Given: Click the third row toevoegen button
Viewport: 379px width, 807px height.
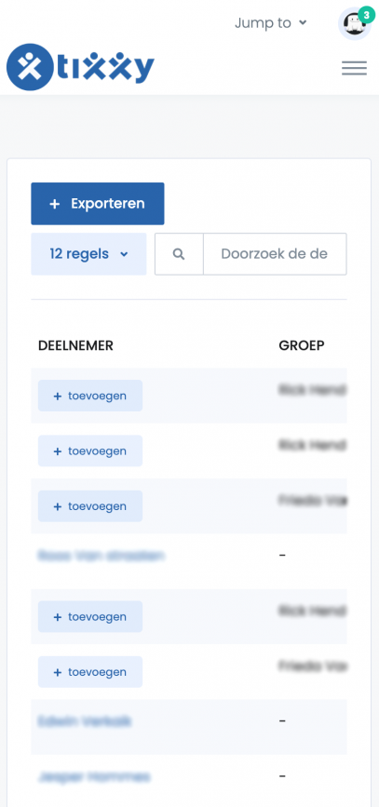Looking at the screenshot, I should click(90, 506).
